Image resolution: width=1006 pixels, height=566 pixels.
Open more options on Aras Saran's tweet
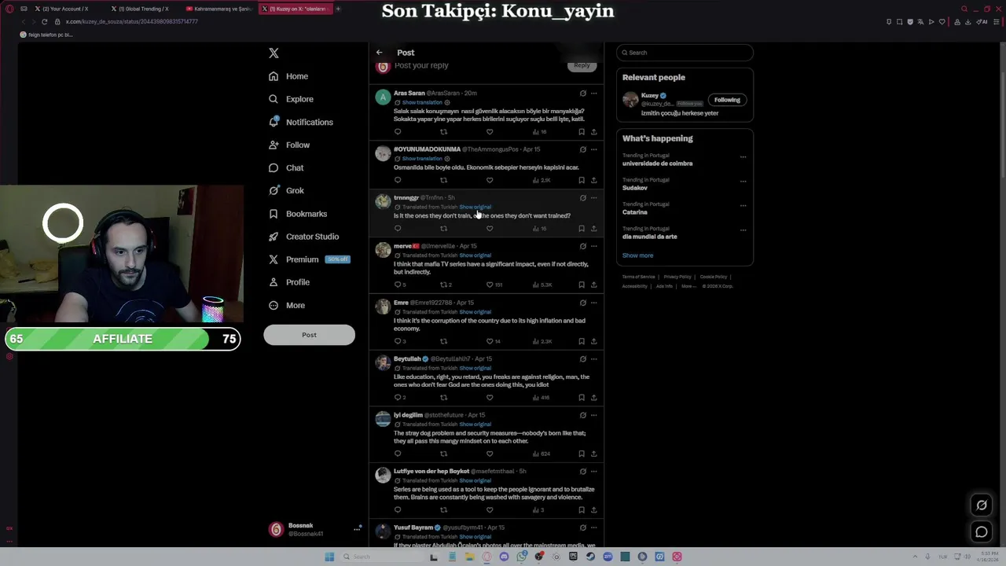pyautogui.click(x=593, y=94)
